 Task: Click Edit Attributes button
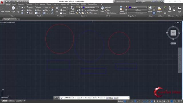click(x=111, y=13)
